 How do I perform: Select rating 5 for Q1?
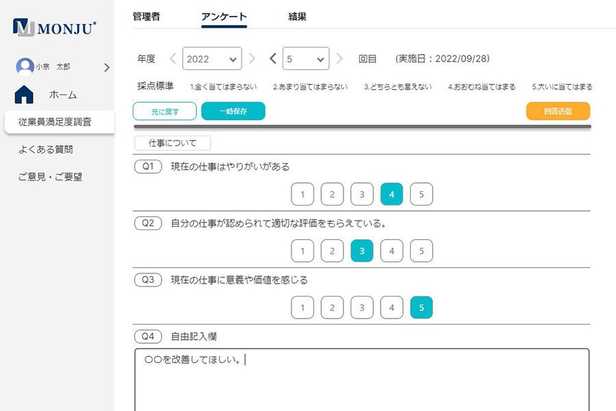pos(422,195)
